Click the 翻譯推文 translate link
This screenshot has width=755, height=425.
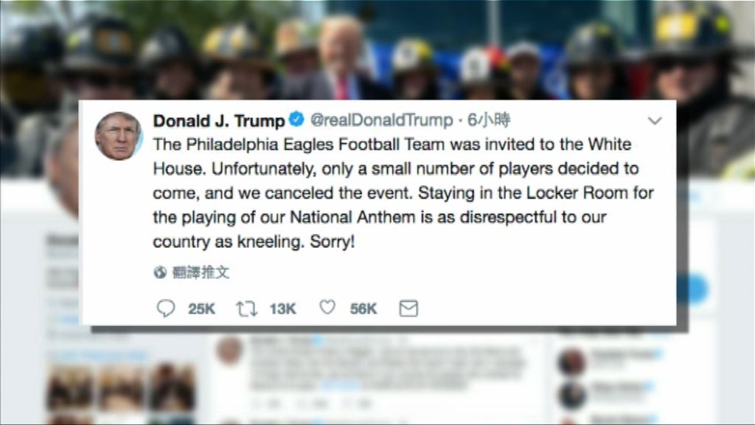pos(201,273)
